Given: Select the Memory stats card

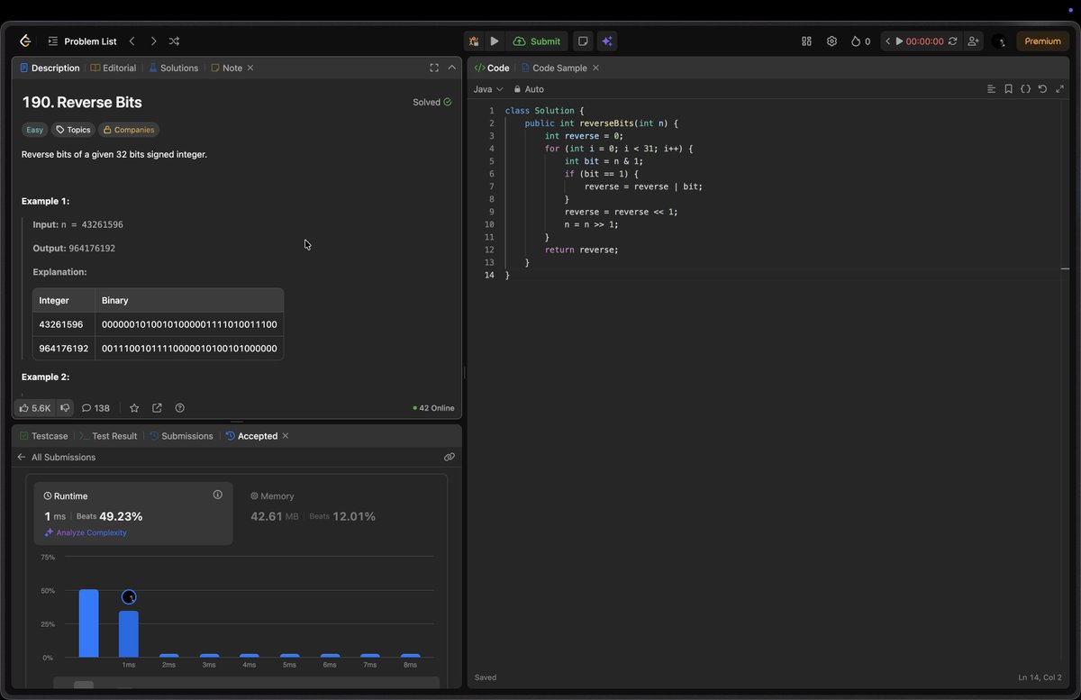Looking at the screenshot, I should click(339, 514).
